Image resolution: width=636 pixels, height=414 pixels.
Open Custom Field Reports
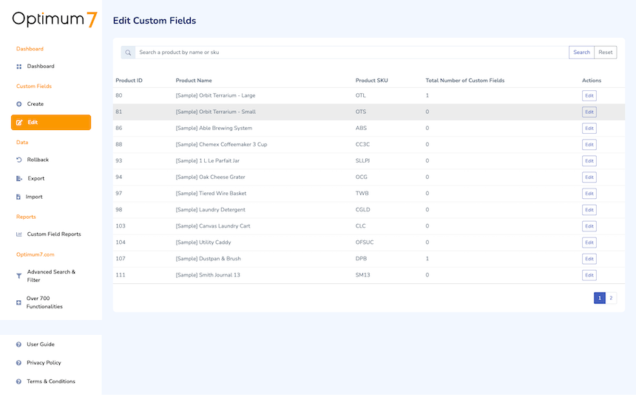click(54, 234)
